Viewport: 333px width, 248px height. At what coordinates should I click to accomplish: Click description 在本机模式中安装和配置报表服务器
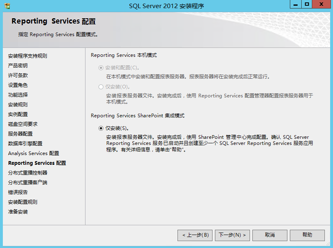[189, 77]
